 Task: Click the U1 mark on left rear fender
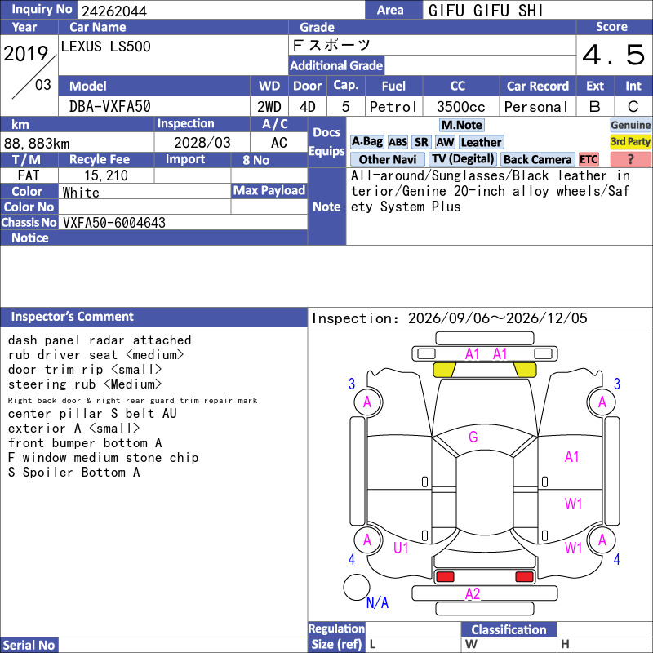pos(401,548)
